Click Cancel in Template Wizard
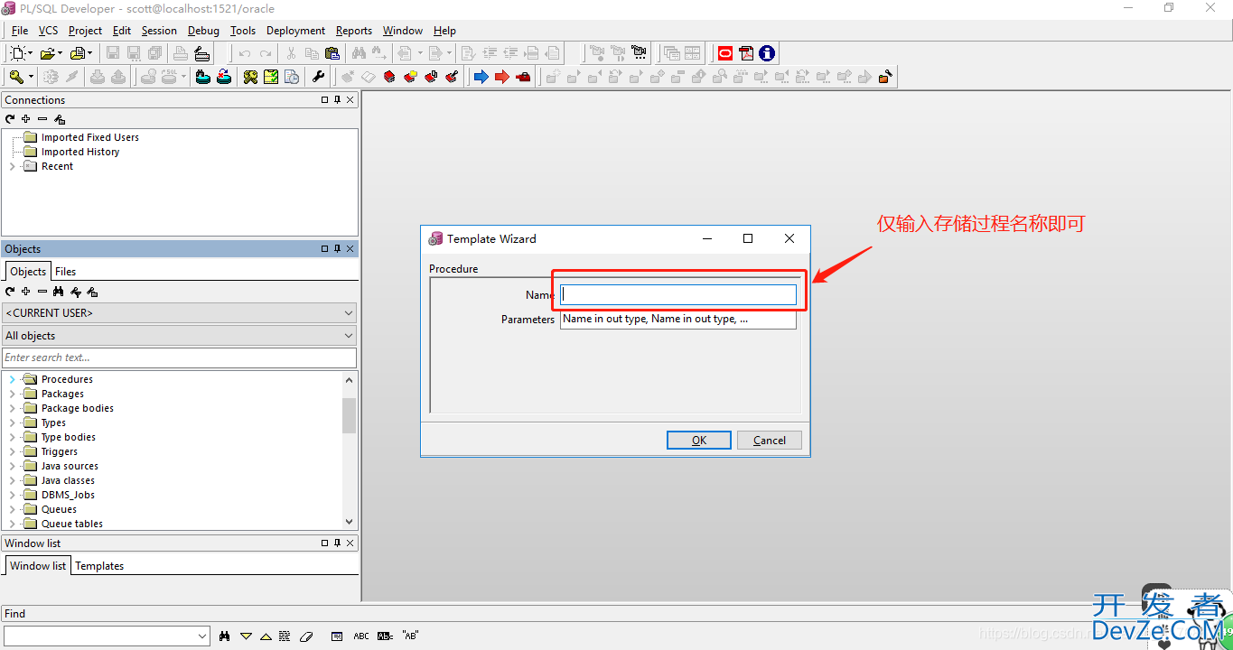The height and width of the screenshot is (650, 1233). pyautogui.click(x=770, y=441)
